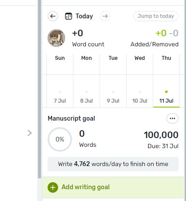Go to previous day with left arrow
Viewport: 186px width, 201px height.
[x=53, y=16]
